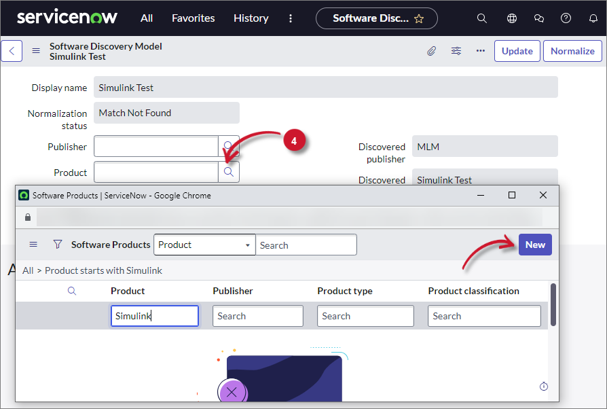
Task: Open the notifications bell icon
Action: click(x=592, y=18)
